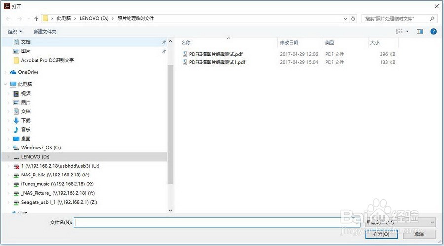Click 此电脑 in the address breadcrumb

click(x=64, y=18)
